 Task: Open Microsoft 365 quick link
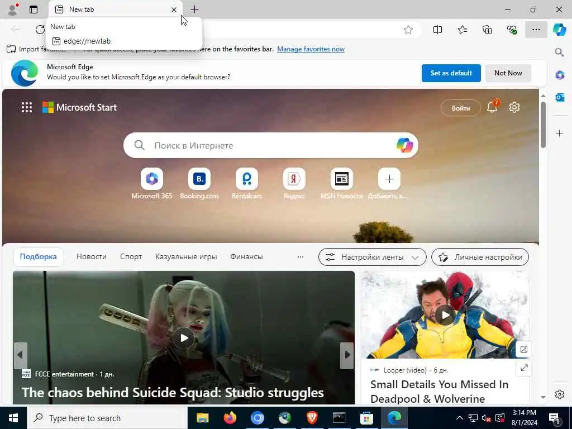coord(152,183)
